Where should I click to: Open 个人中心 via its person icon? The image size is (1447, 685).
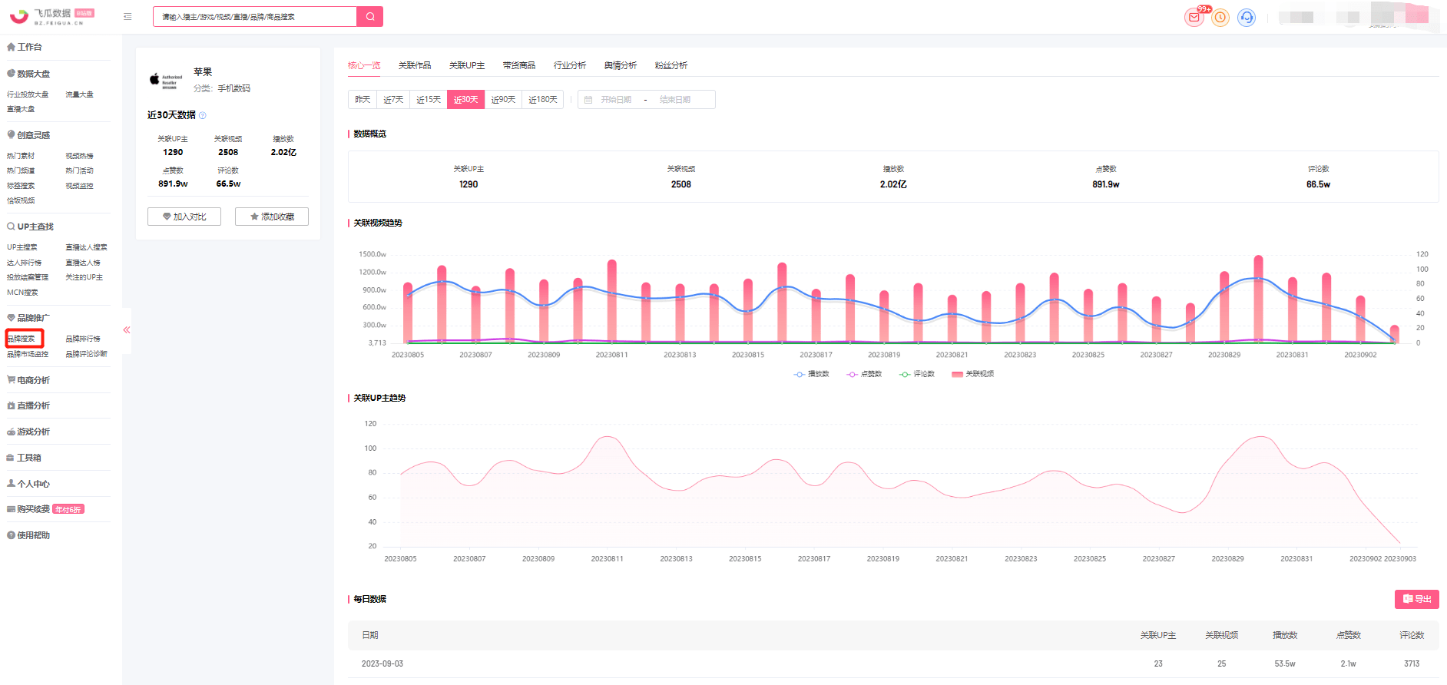tap(11, 484)
